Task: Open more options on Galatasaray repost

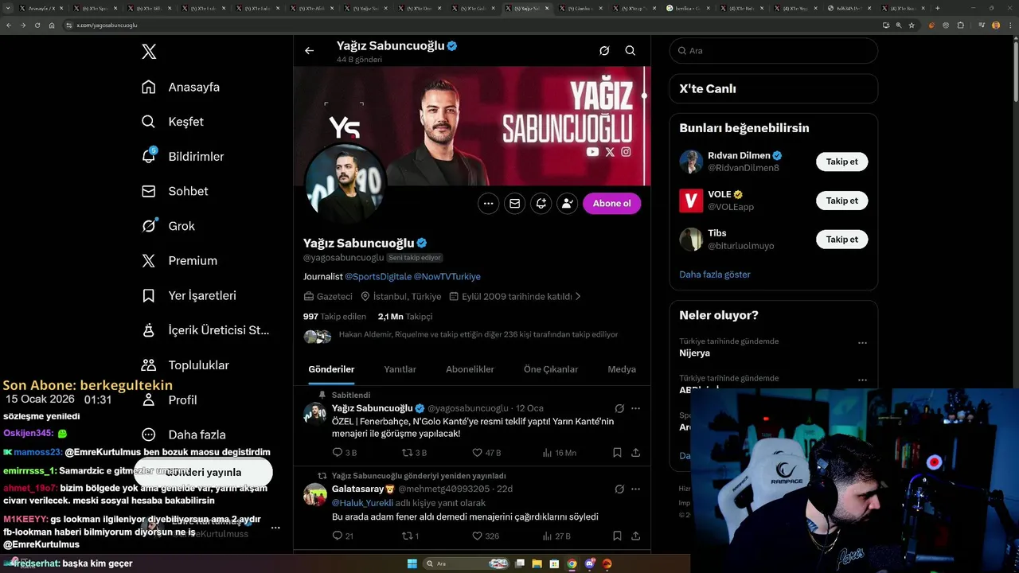Action: pos(636,489)
